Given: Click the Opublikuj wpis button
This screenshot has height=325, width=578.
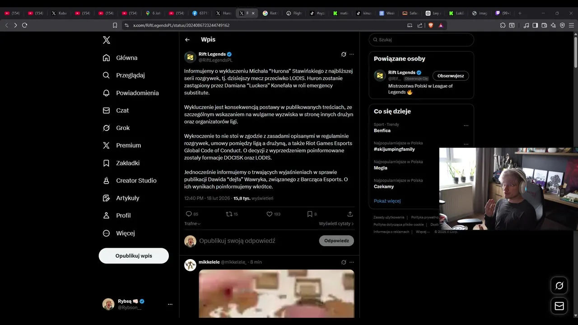Looking at the screenshot, I should click(x=134, y=256).
